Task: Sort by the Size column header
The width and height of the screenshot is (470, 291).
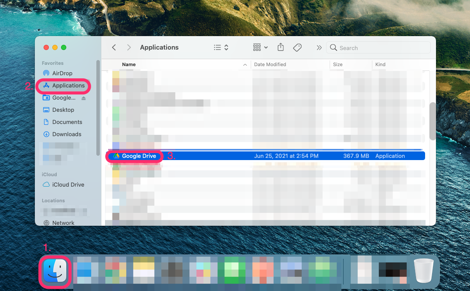Action: 337,64
